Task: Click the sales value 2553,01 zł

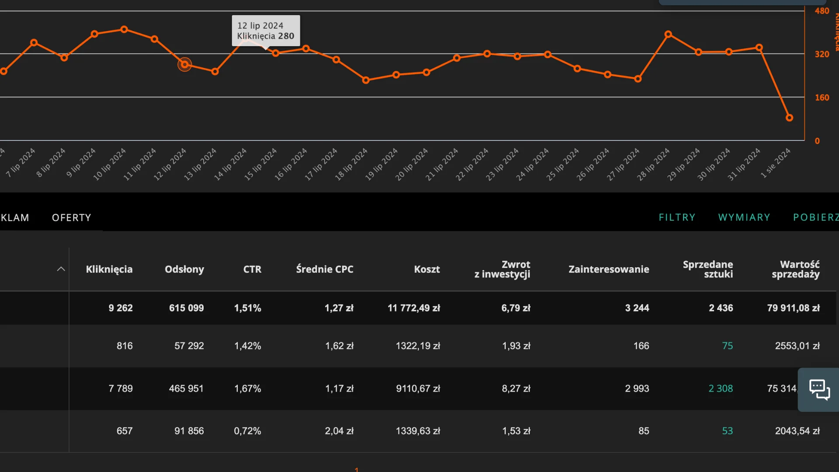Action: pos(797,346)
